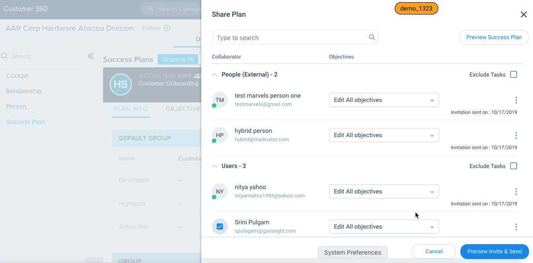Collapse the Users - 3 section
533x263 pixels.
tap(215, 166)
